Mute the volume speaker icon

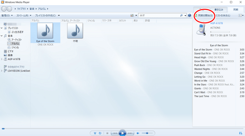click(138, 133)
